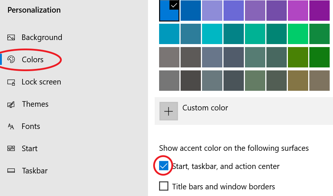This screenshot has height=196, width=333.
Task: Click the Custom color label
Action: tap(205, 108)
